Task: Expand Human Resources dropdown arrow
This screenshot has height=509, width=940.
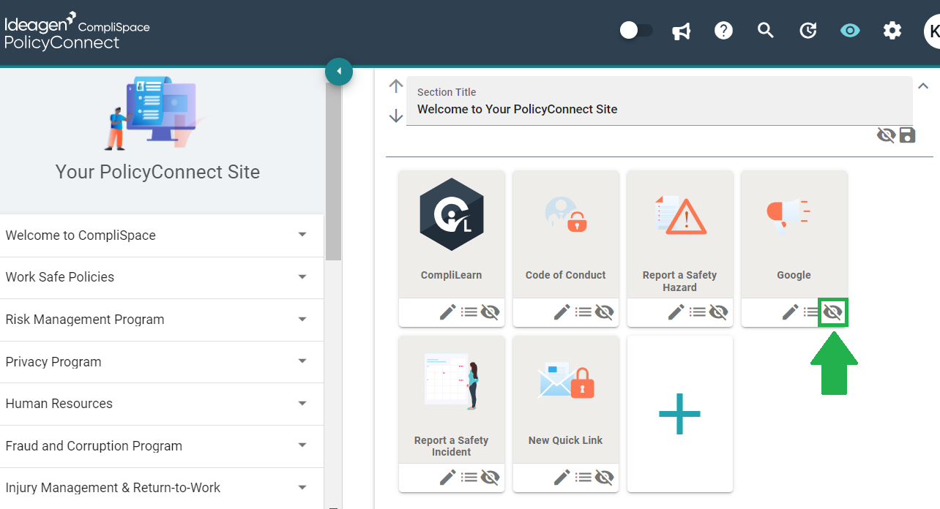Action: pyautogui.click(x=302, y=404)
